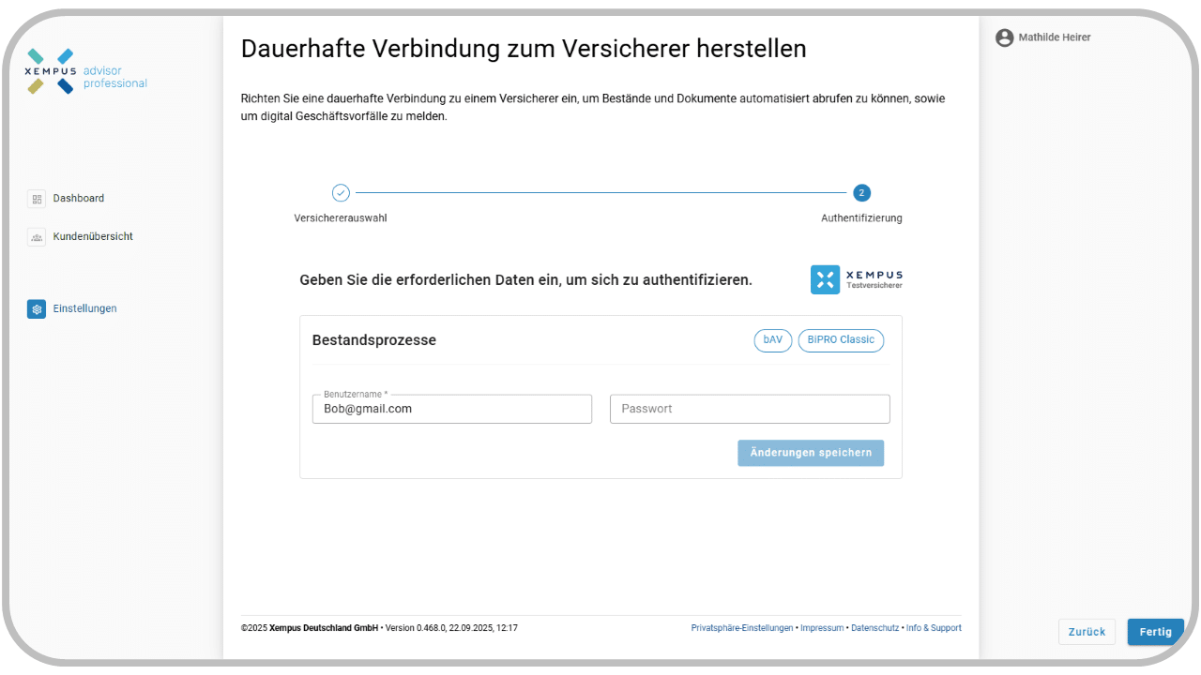Open the Privatsphäre-Einstellungen footer link

[x=741, y=628]
